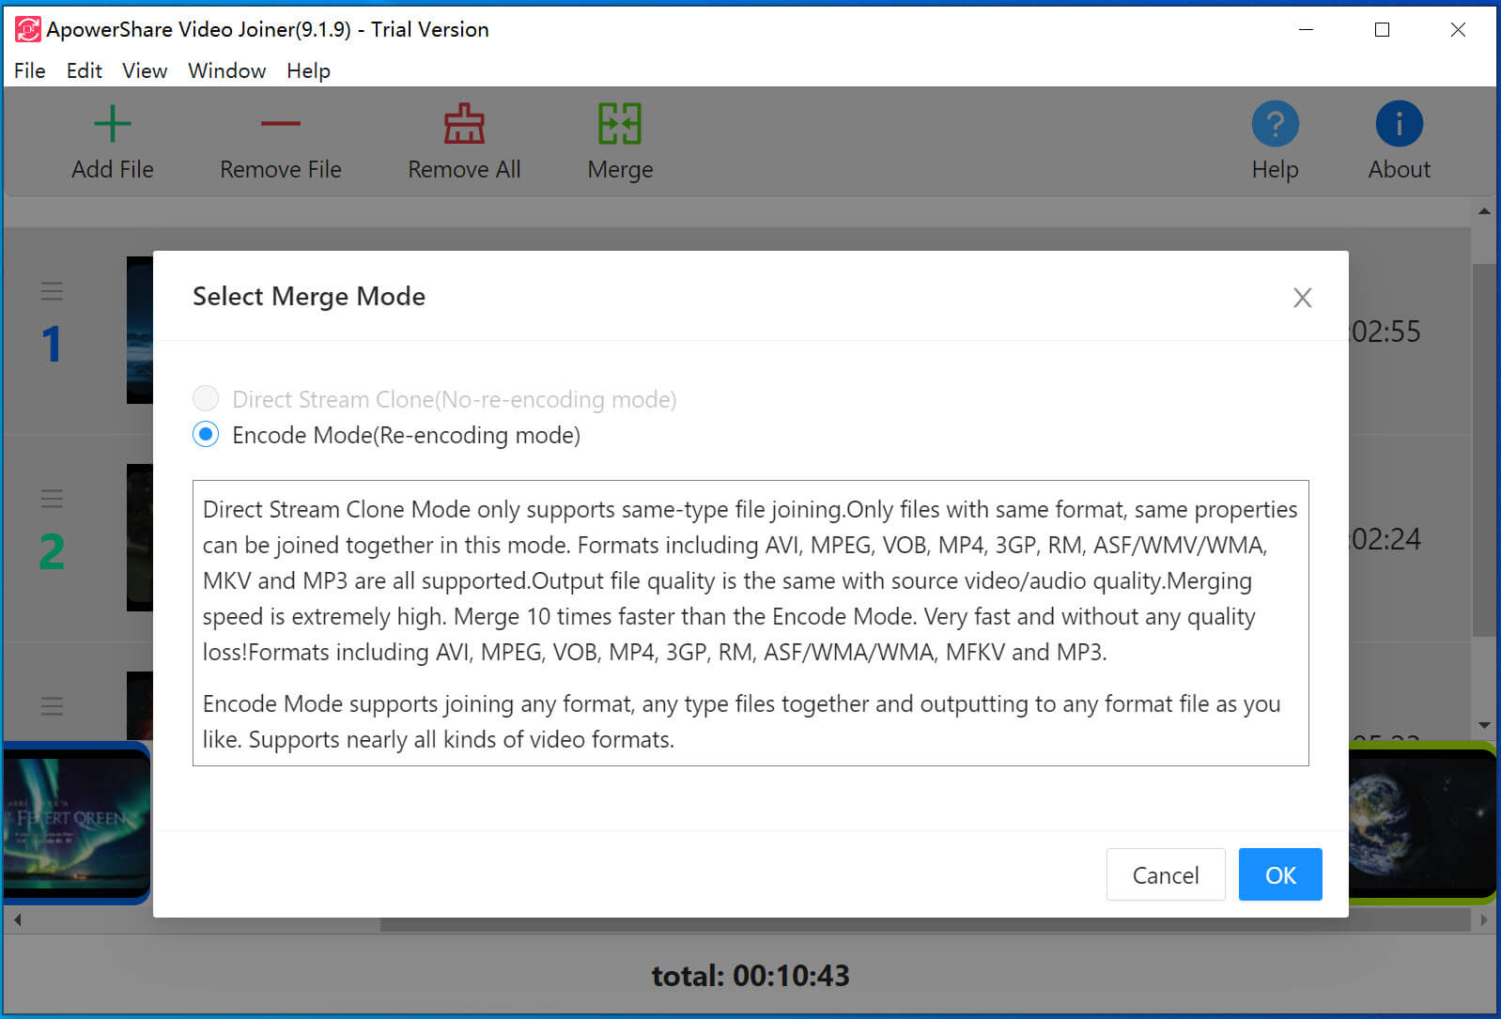Open the Window menu
The width and height of the screenshot is (1501, 1019).
(x=226, y=71)
